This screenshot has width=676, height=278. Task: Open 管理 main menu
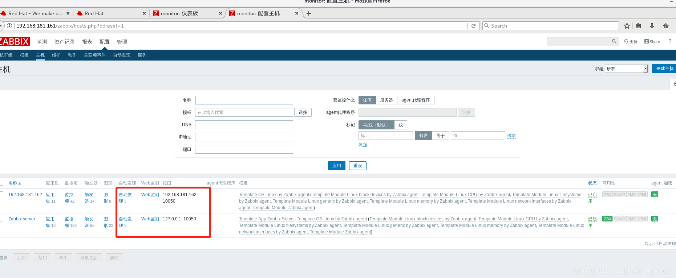tap(122, 42)
